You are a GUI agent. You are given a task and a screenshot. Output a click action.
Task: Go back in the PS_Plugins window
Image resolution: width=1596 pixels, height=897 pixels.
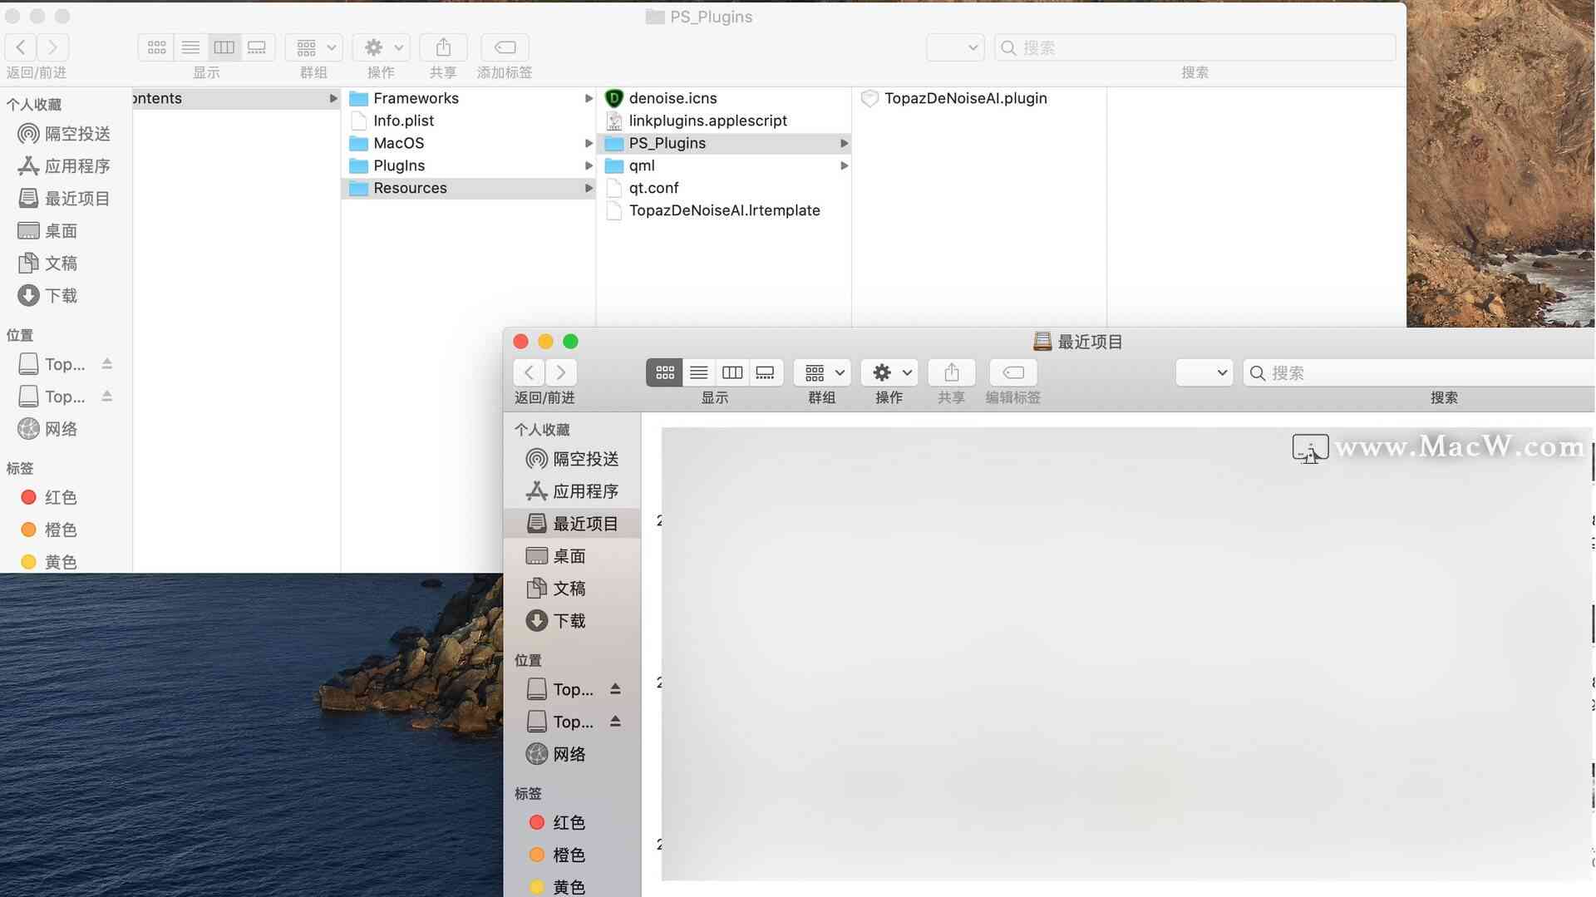tap(21, 47)
